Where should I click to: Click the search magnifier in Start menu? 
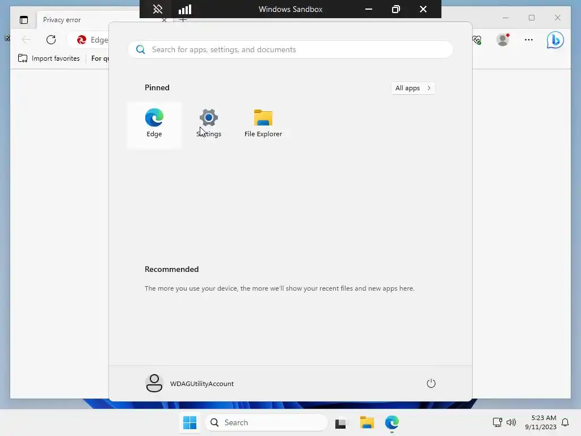pos(141,49)
